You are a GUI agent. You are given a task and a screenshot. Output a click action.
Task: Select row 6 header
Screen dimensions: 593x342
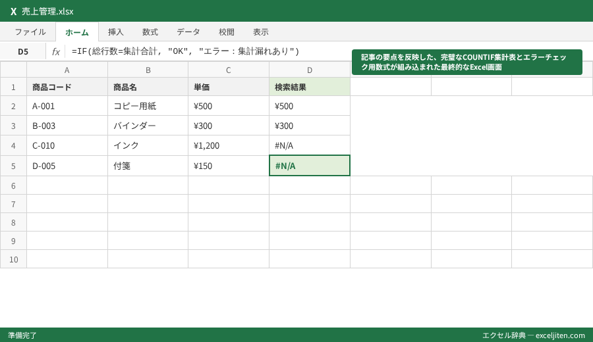tap(13, 185)
